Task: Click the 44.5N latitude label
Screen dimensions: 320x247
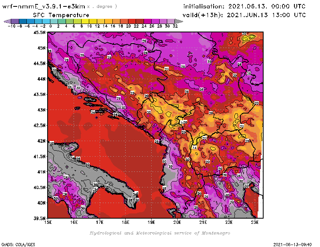Action: click(x=39, y=64)
